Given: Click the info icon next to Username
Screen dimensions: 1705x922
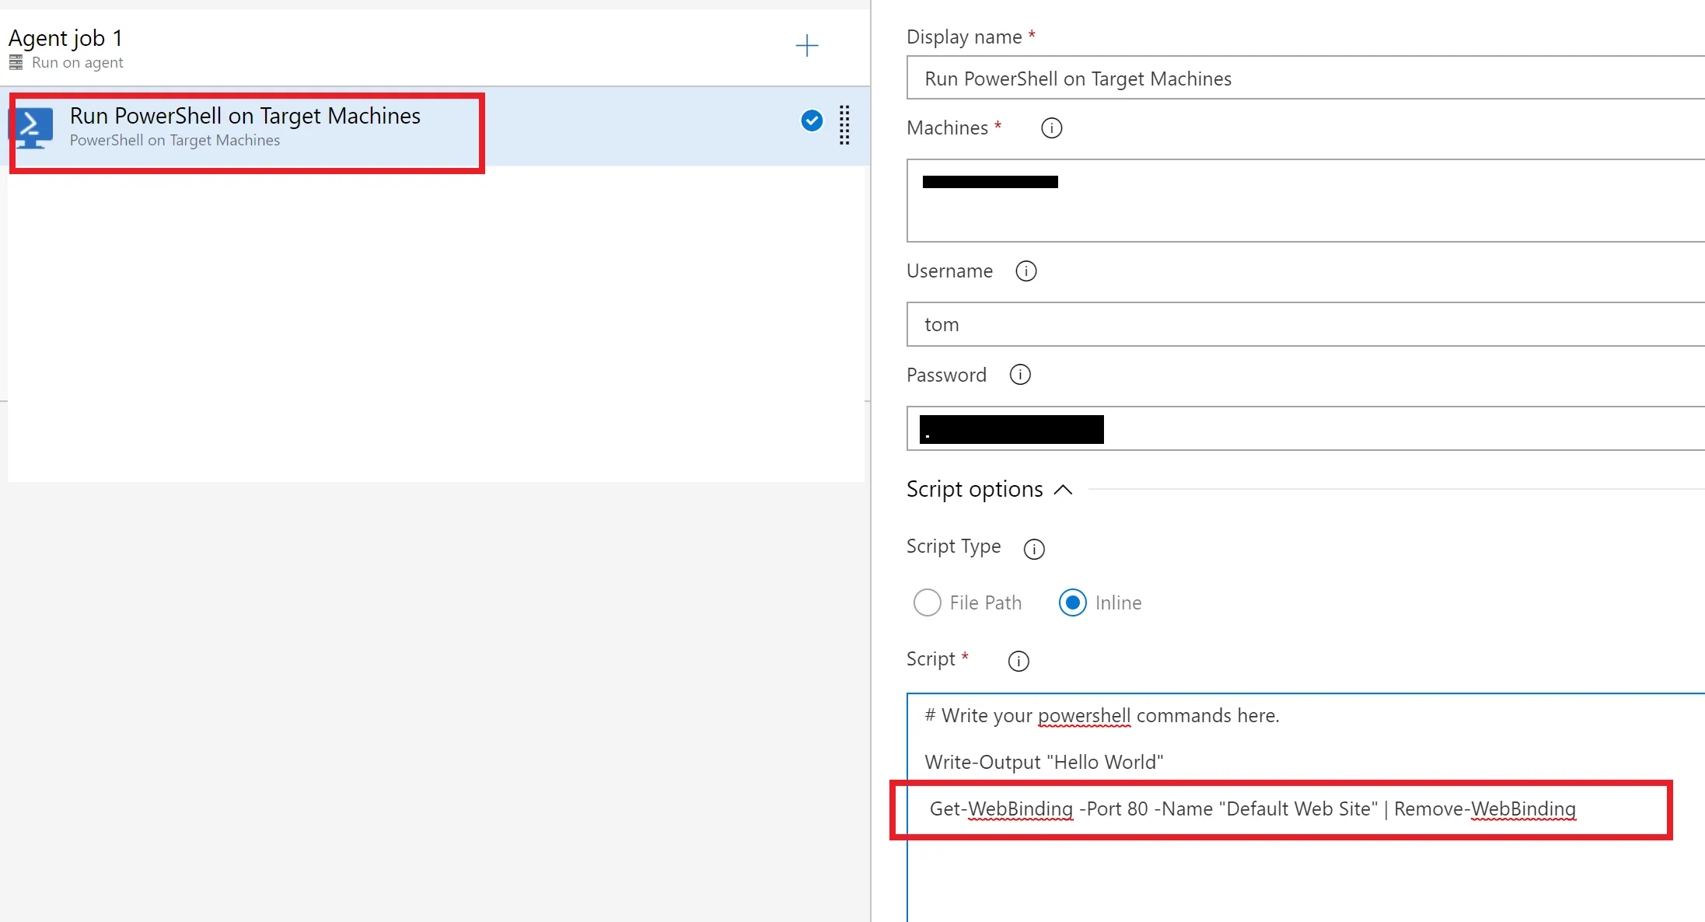Looking at the screenshot, I should click(x=1025, y=271).
